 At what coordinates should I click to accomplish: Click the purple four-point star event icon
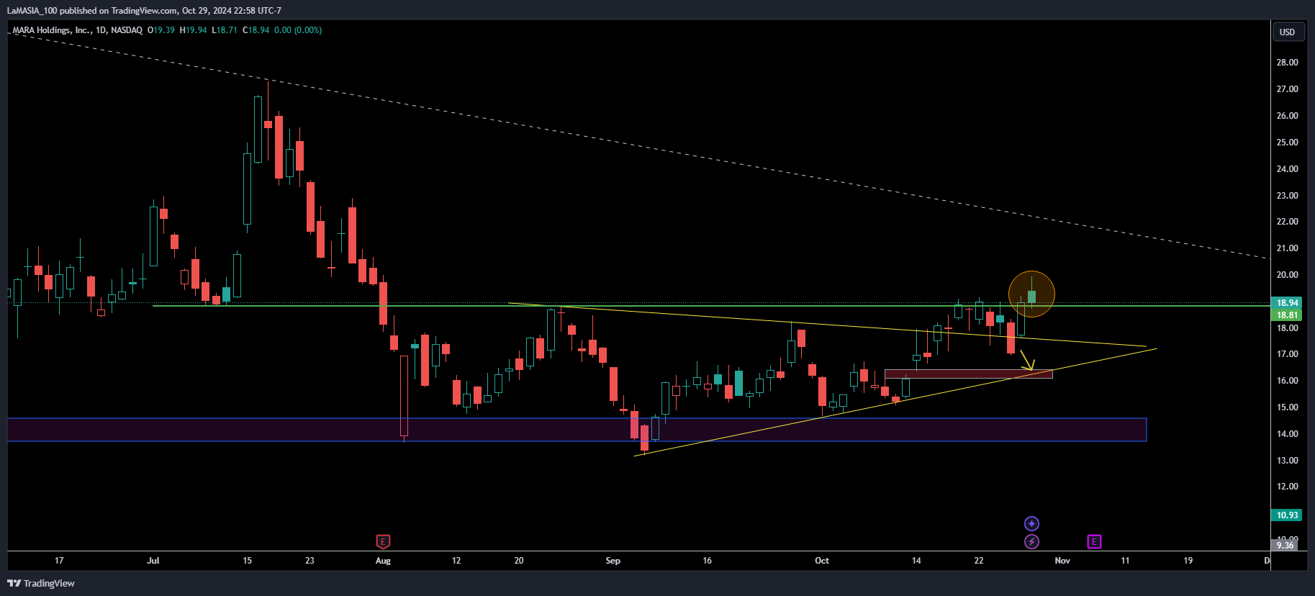pos(1031,523)
